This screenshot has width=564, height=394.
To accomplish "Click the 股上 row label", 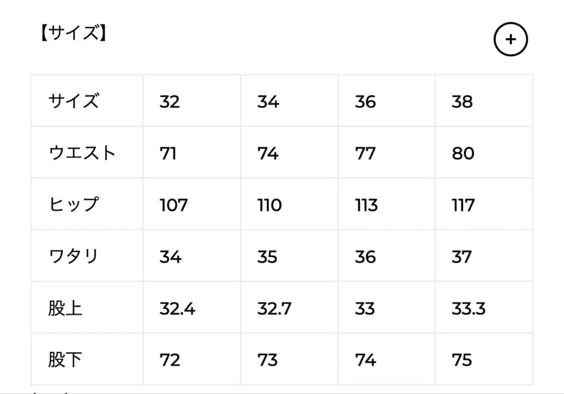I will point(65,308).
